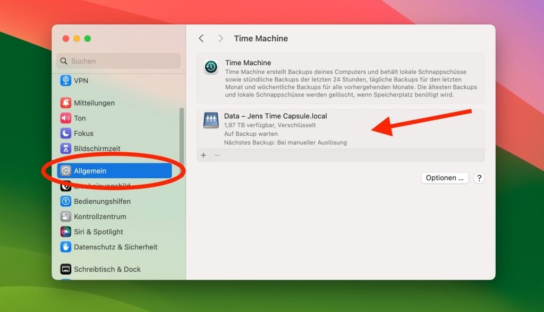Click the Bedienungshilfen accessibility icon
The height and width of the screenshot is (312, 544).
pyautogui.click(x=65, y=201)
